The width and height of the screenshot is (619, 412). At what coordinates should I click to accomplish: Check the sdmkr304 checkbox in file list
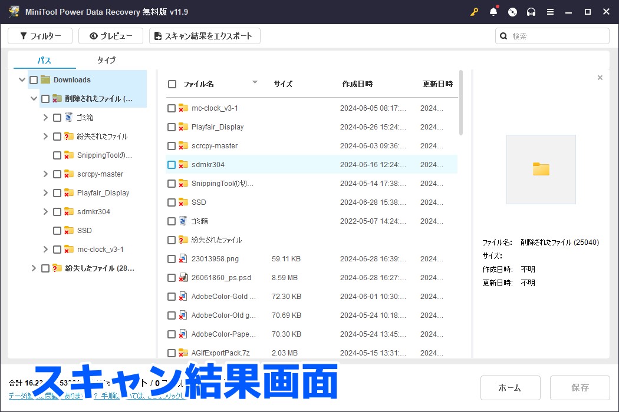[x=172, y=165]
